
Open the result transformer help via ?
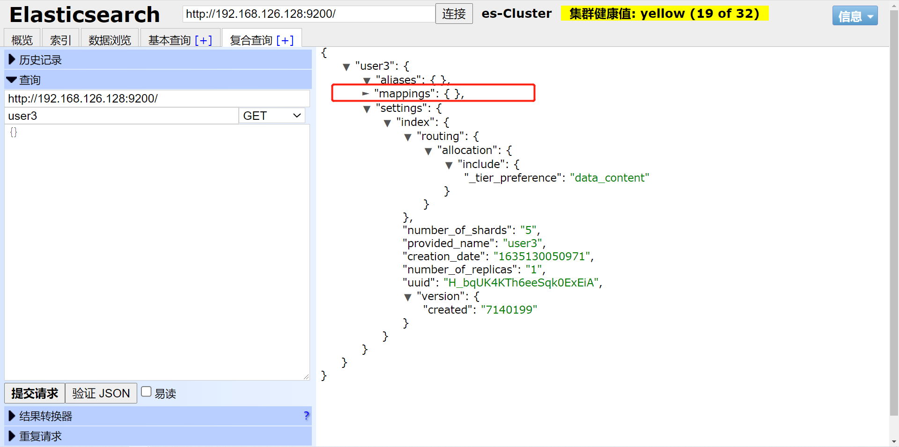point(307,416)
